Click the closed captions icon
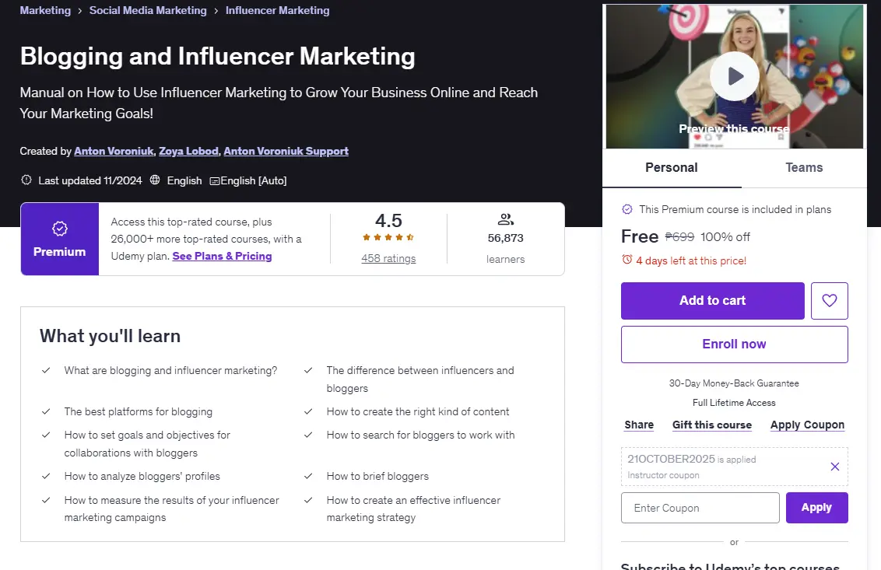This screenshot has width=881, height=570. 214,181
